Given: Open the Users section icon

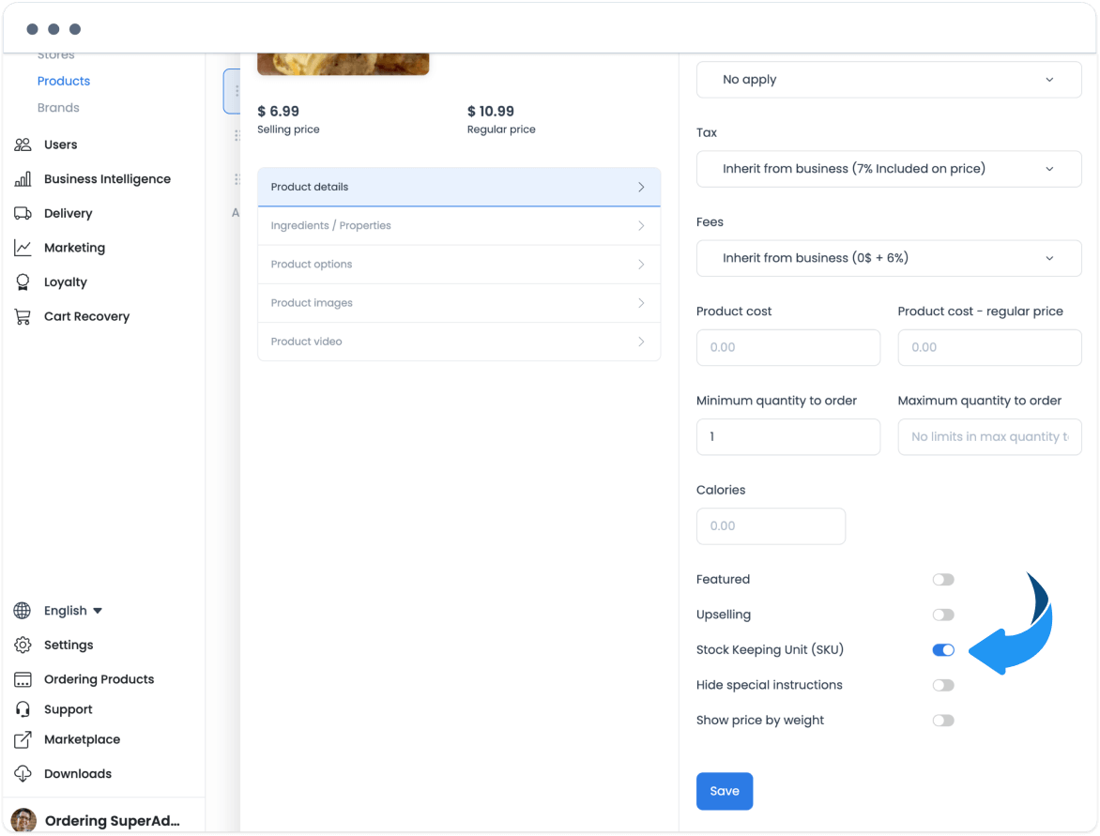Looking at the screenshot, I should click(23, 144).
